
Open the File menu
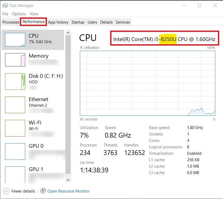point(5,14)
